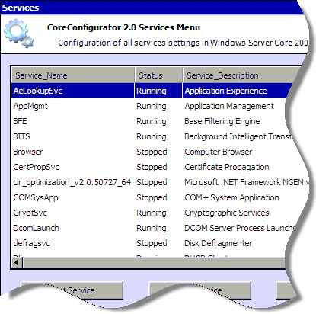Click Running status of CryptSvc row
The height and width of the screenshot is (314, 316).
point(152,213)
